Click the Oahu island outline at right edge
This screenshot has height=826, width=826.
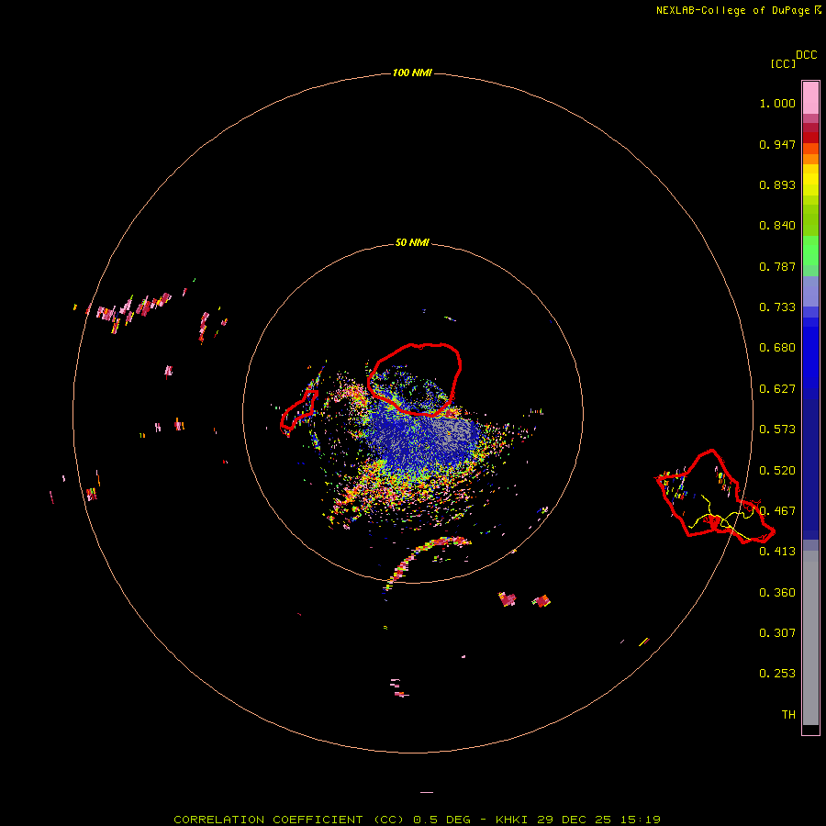coord(715,497)
